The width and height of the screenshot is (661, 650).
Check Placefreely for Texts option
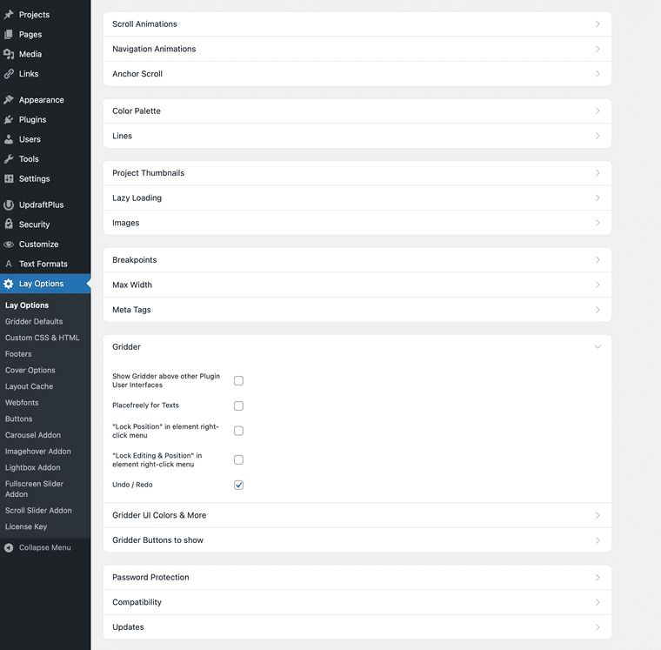click(238, 405)
